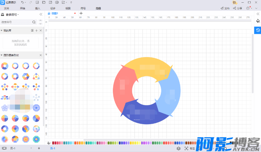Viewport: 261px width, 152px height.
Task: Click the 发布 publish button
Action: click(225, 8)
